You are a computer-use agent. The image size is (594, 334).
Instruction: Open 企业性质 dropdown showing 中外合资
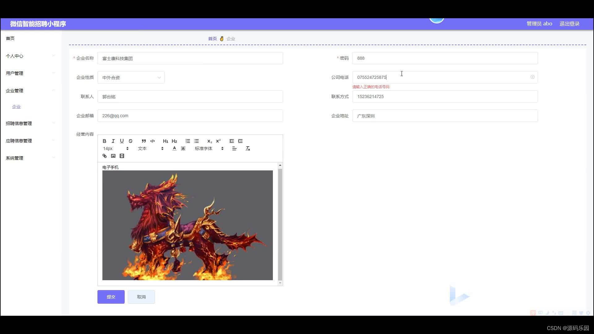tap(131, 77)
